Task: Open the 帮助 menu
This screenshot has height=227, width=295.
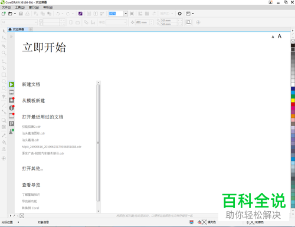Action: click(48, 7)
